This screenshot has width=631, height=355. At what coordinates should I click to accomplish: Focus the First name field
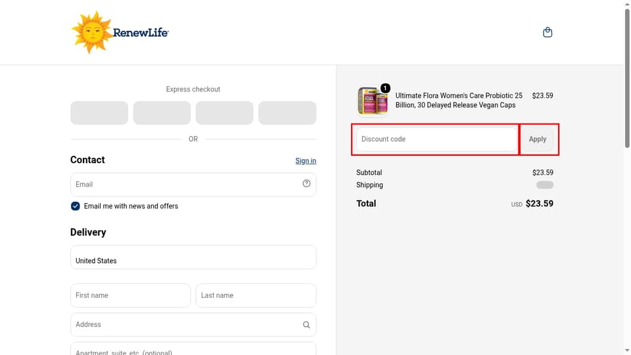click(x=130, y=295)
